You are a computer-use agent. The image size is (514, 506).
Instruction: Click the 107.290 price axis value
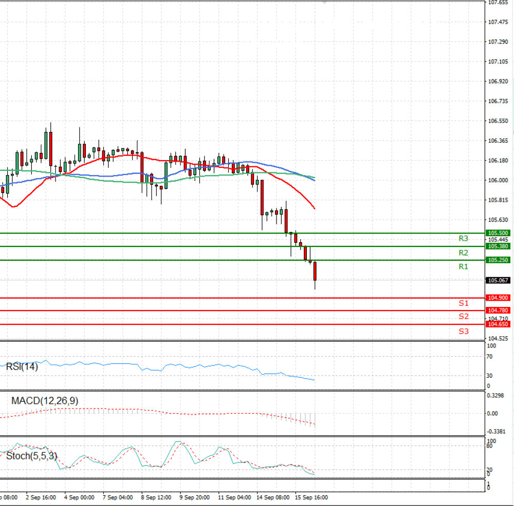point(498,42)
